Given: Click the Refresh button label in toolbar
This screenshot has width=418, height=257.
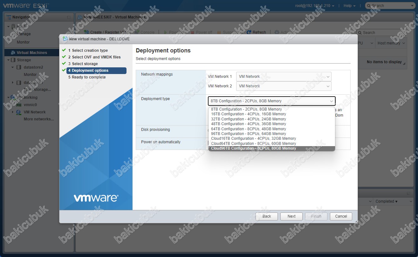Looking at the screenshot, I should tap(259, 32).
